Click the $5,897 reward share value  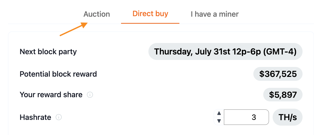coord(283,95)
